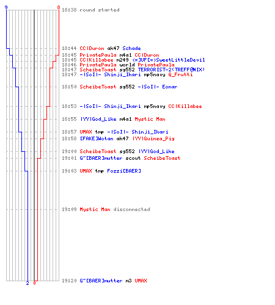Click victim name Schade
Screen dimensions: 275x305
(x=131, y=48)
